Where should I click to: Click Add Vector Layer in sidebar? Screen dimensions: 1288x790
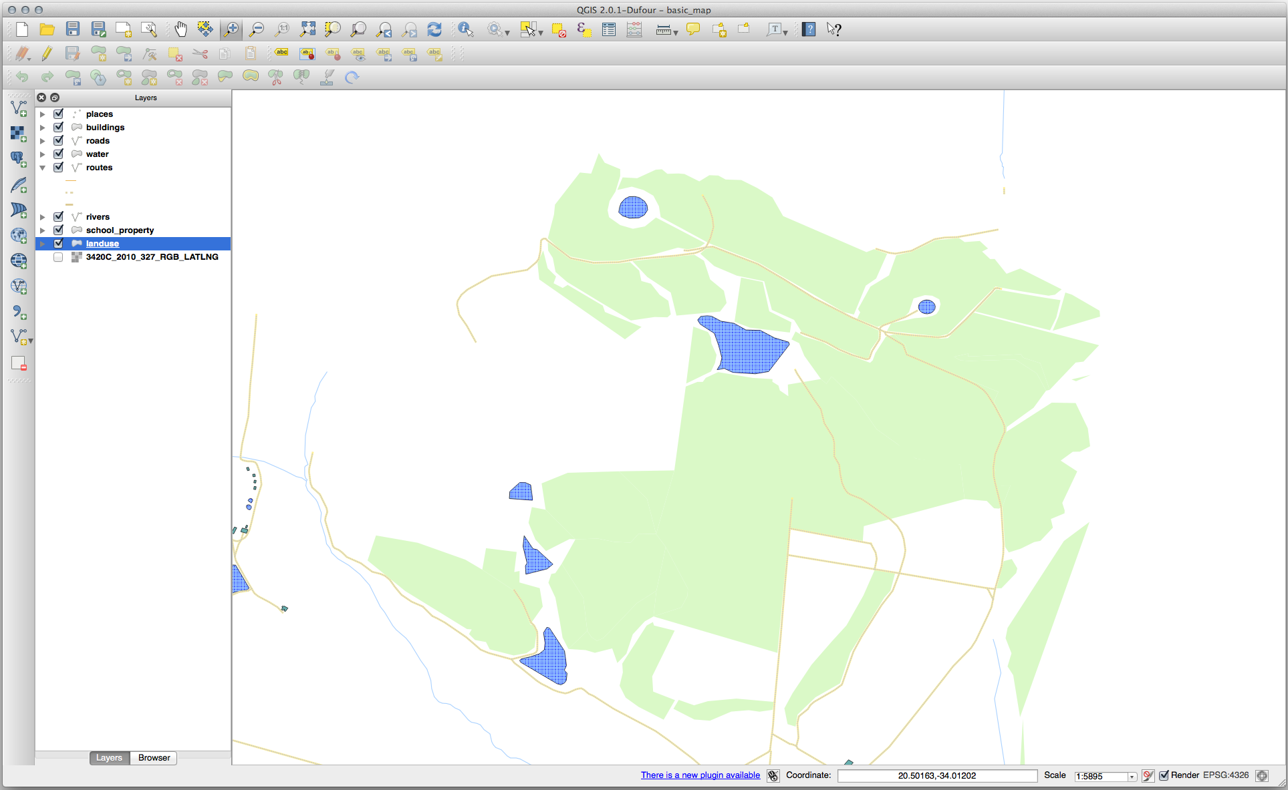(x=19, y=108)
